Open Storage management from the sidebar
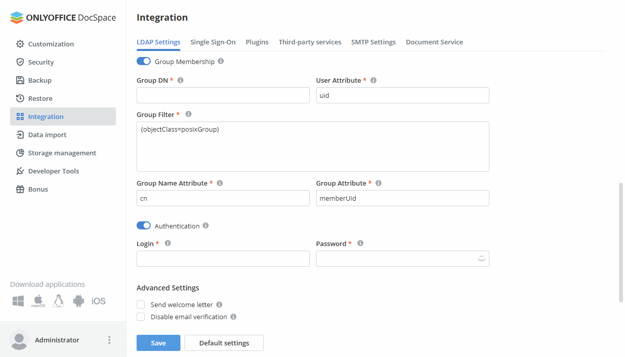625x357 pixels. pos(21,153)
